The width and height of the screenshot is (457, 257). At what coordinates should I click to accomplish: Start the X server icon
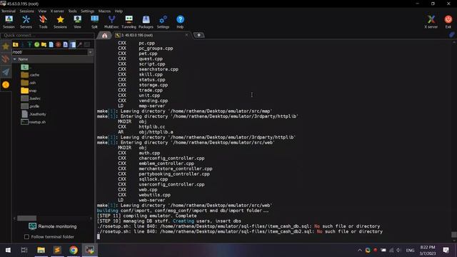tap(431, 22)
